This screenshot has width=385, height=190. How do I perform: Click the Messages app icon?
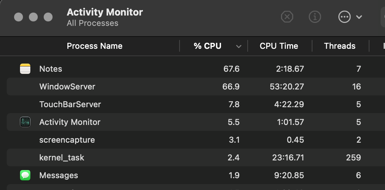pyautogui.click(x=25, y=175)
